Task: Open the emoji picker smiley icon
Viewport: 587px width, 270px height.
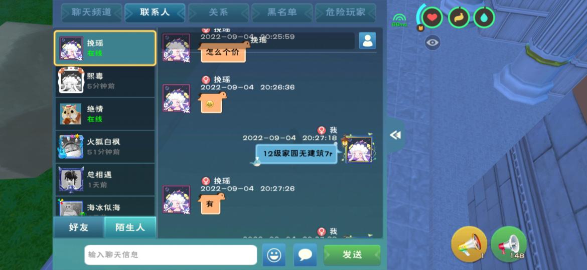Action: (274, 254)
